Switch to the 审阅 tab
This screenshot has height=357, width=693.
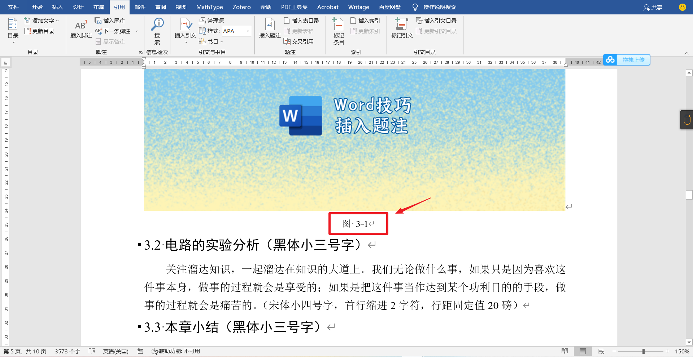point(161,7)
